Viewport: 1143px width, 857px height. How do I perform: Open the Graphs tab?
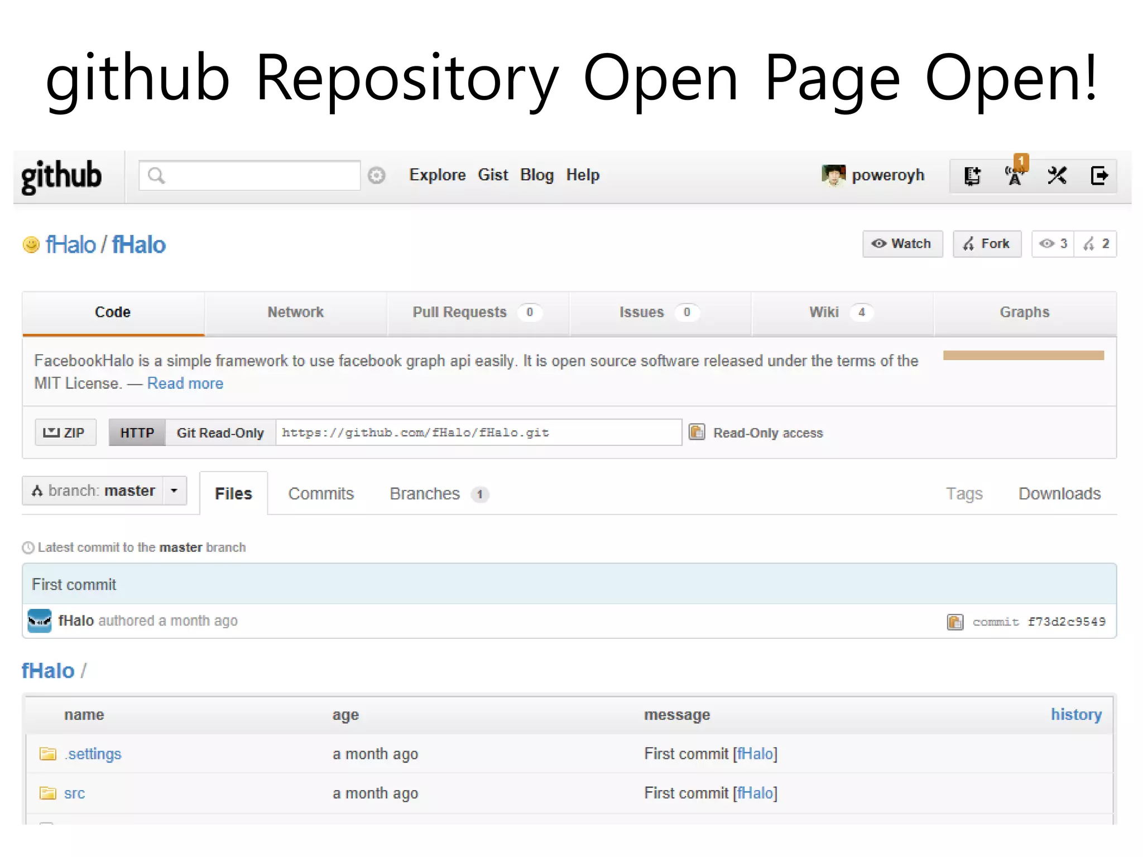pos(1025,312)
